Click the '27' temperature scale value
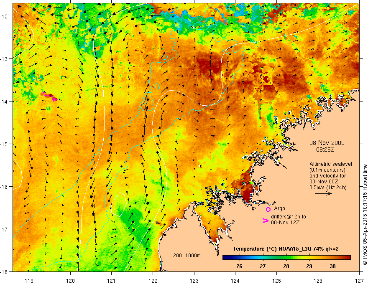This screenshot has height=284, width=368. pyautogui.click(x=263, y=266)
